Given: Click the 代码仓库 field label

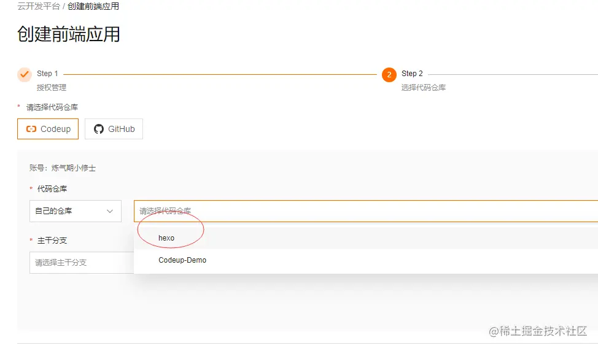Looking at the screenshot, I should 52,188.
